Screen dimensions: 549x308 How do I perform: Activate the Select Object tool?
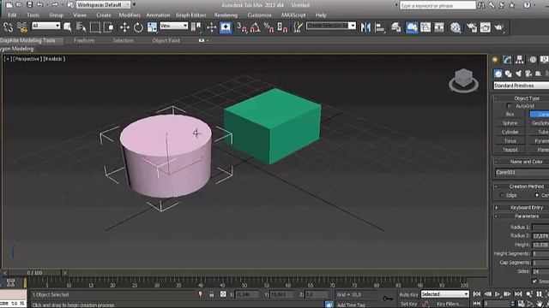point(68,27)
